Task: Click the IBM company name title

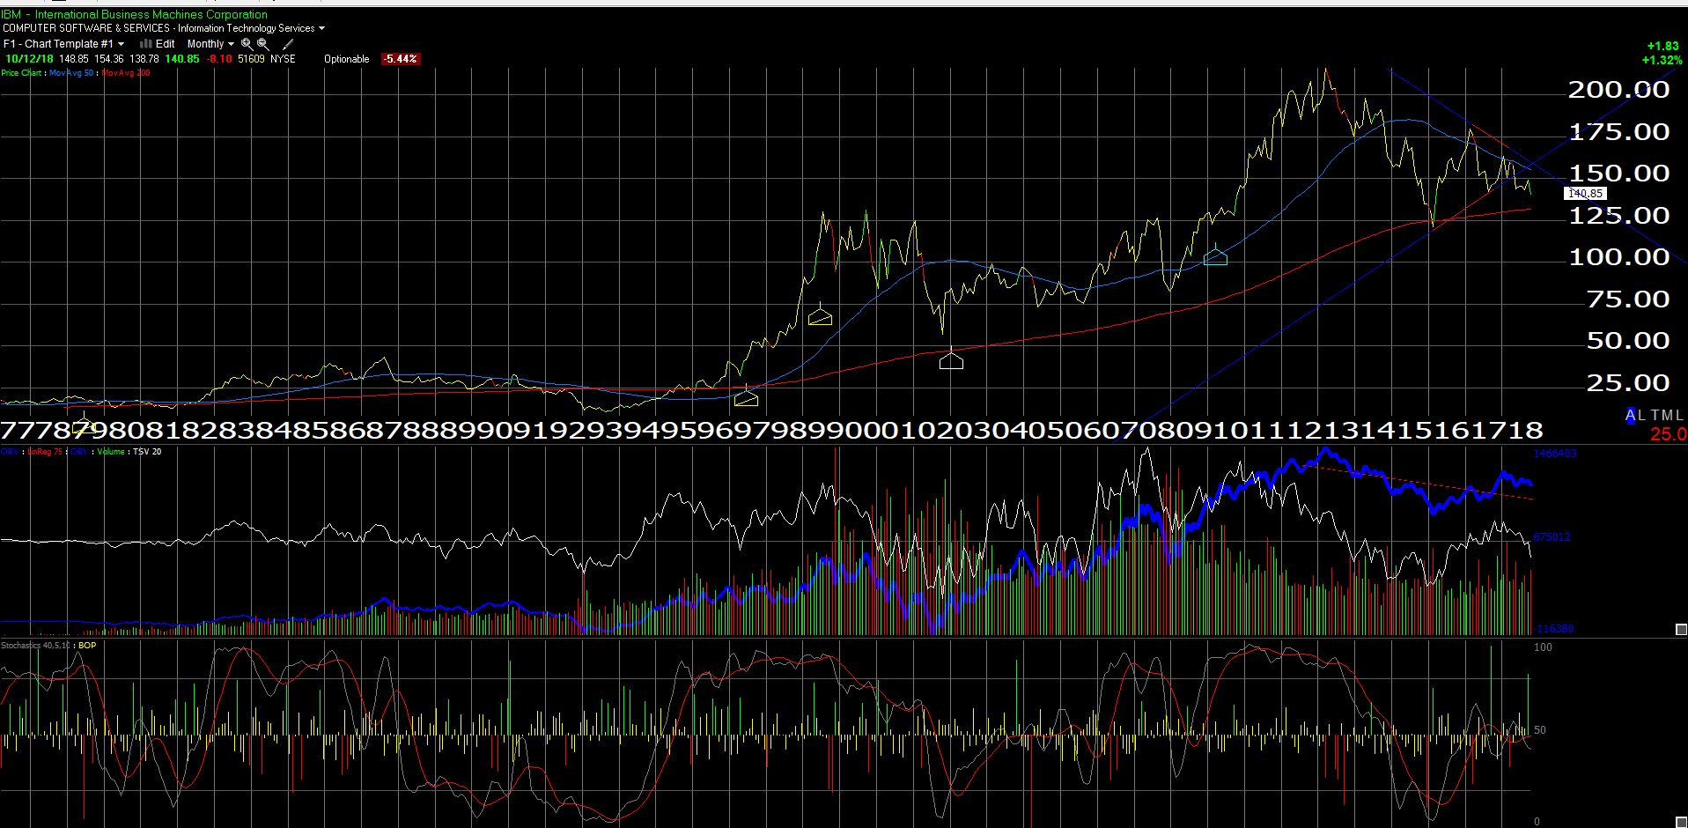Action: pos(135,15)
